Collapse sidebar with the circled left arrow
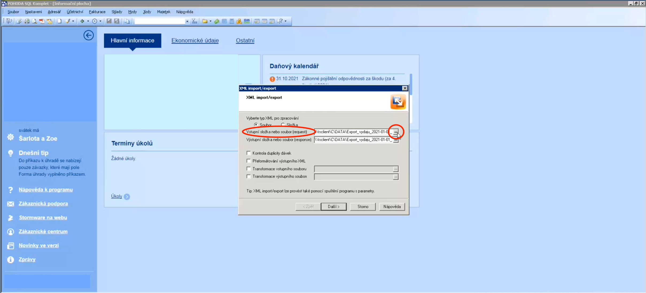This screenshot has width=646, height=293. 88,35
